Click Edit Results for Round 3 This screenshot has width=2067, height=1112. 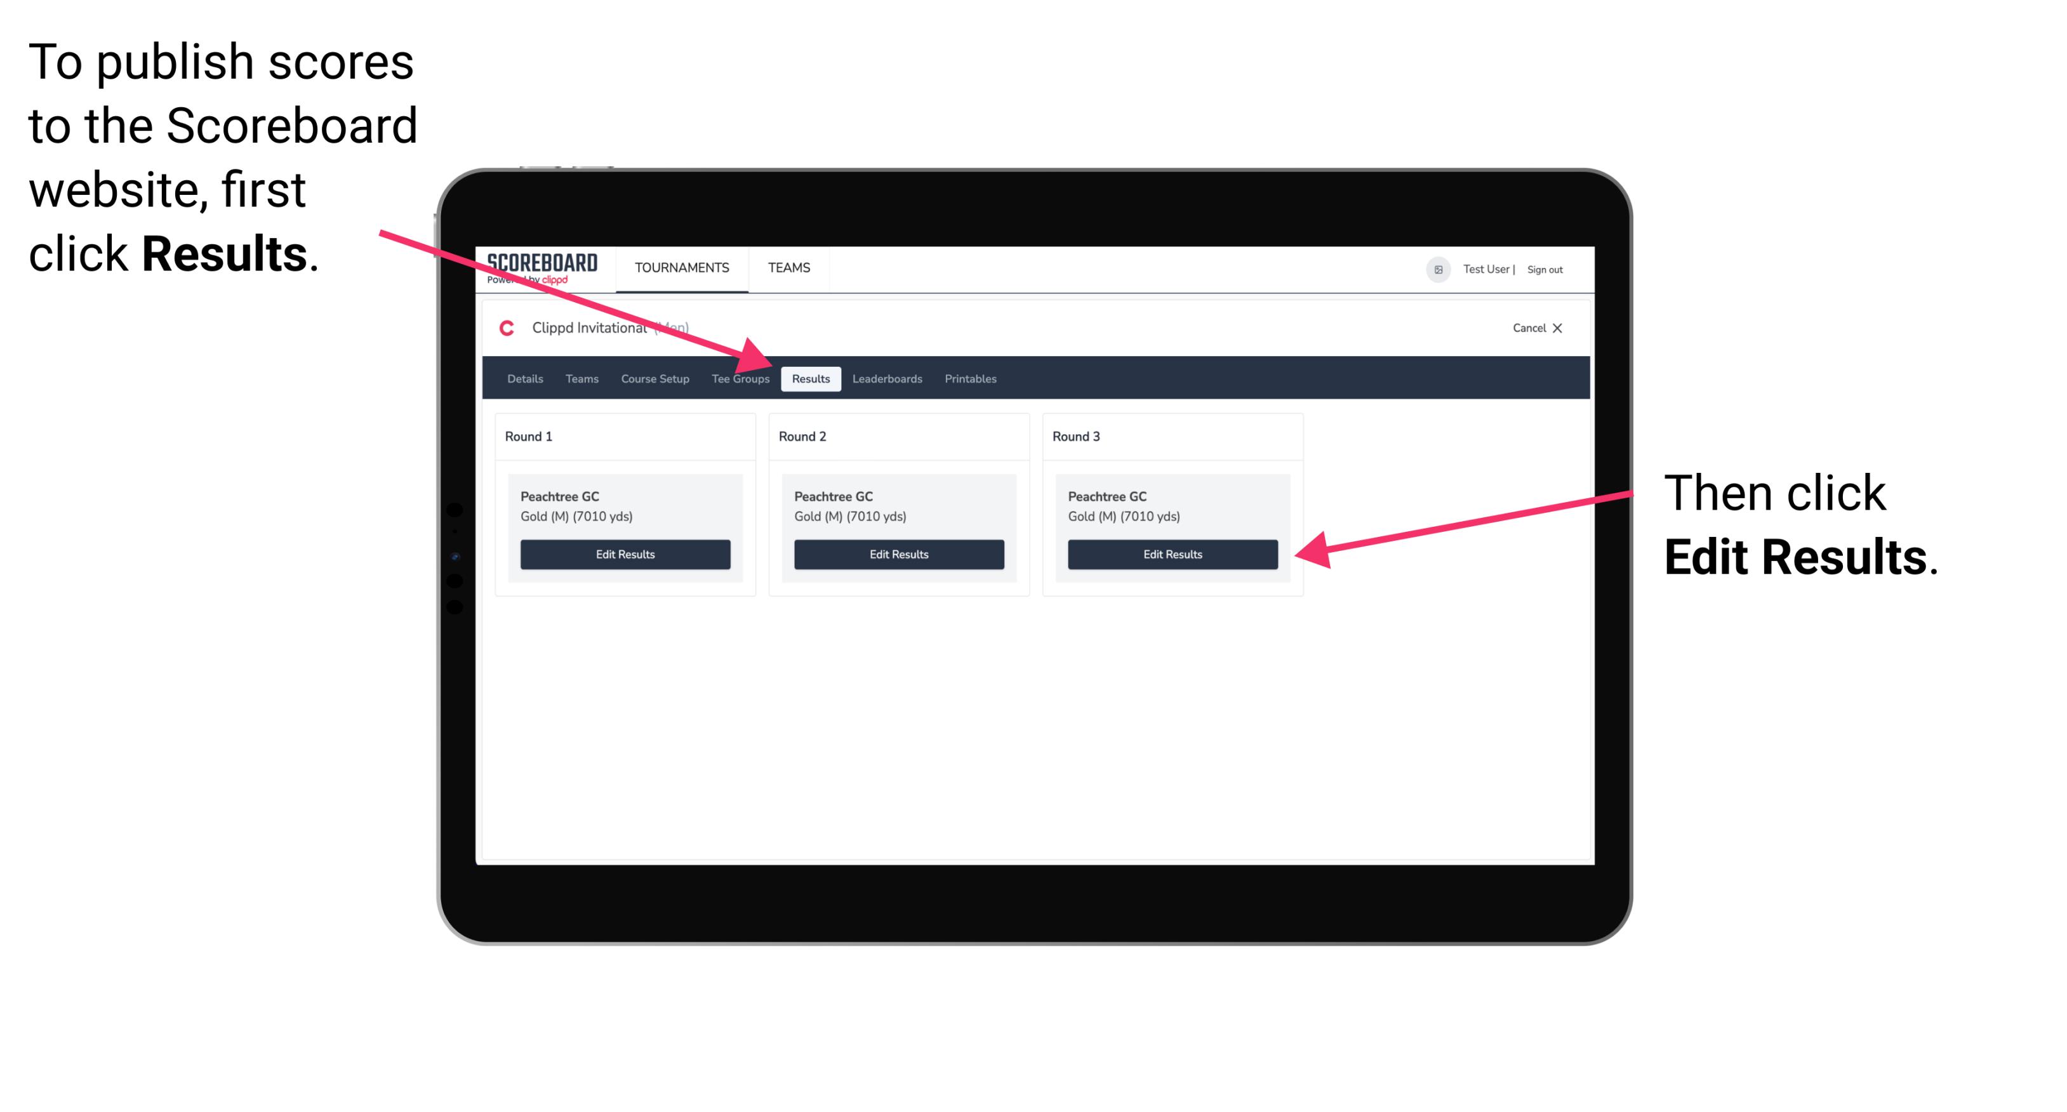tap(1173, 555)
